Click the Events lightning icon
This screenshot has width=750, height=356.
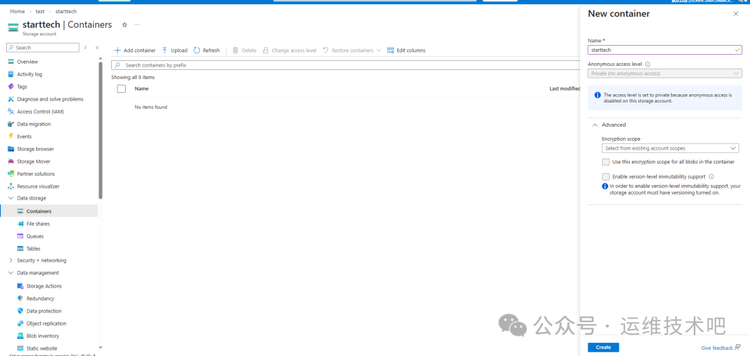coord(11,136)
